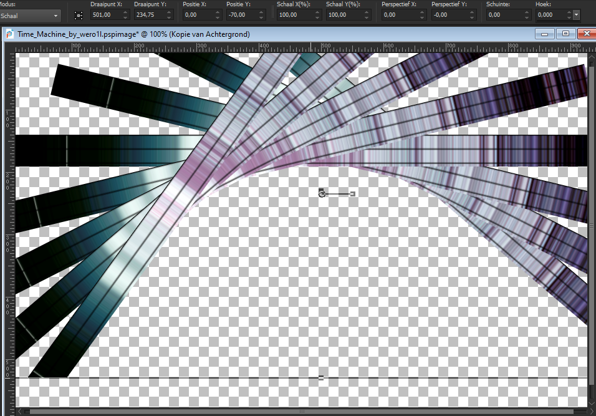Decrease the Schaal X(%) value
This screenshot has height=416, width=596.
click(x=318, y=17)
